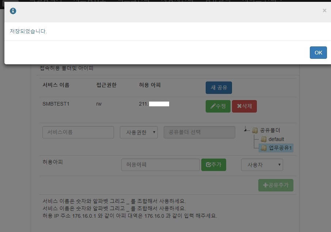
Task: Click the 허용 아피 column header
Action: tap(150, 85)
